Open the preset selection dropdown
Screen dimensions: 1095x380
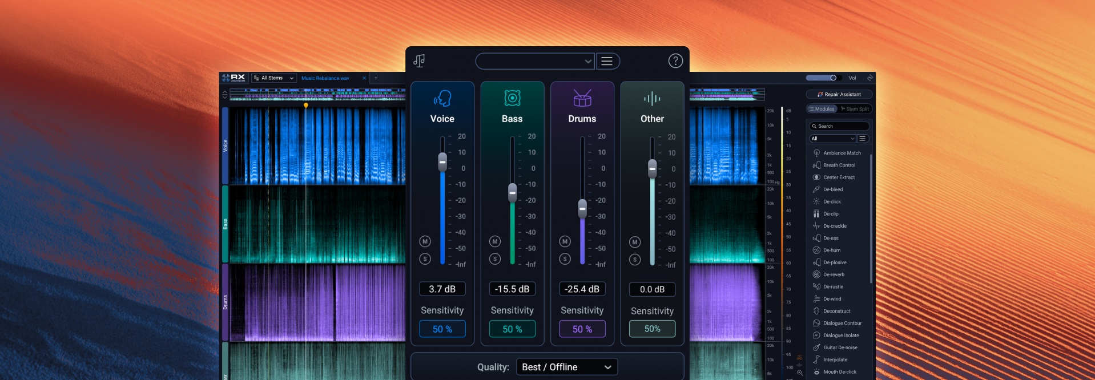click(x=534, y=61)
